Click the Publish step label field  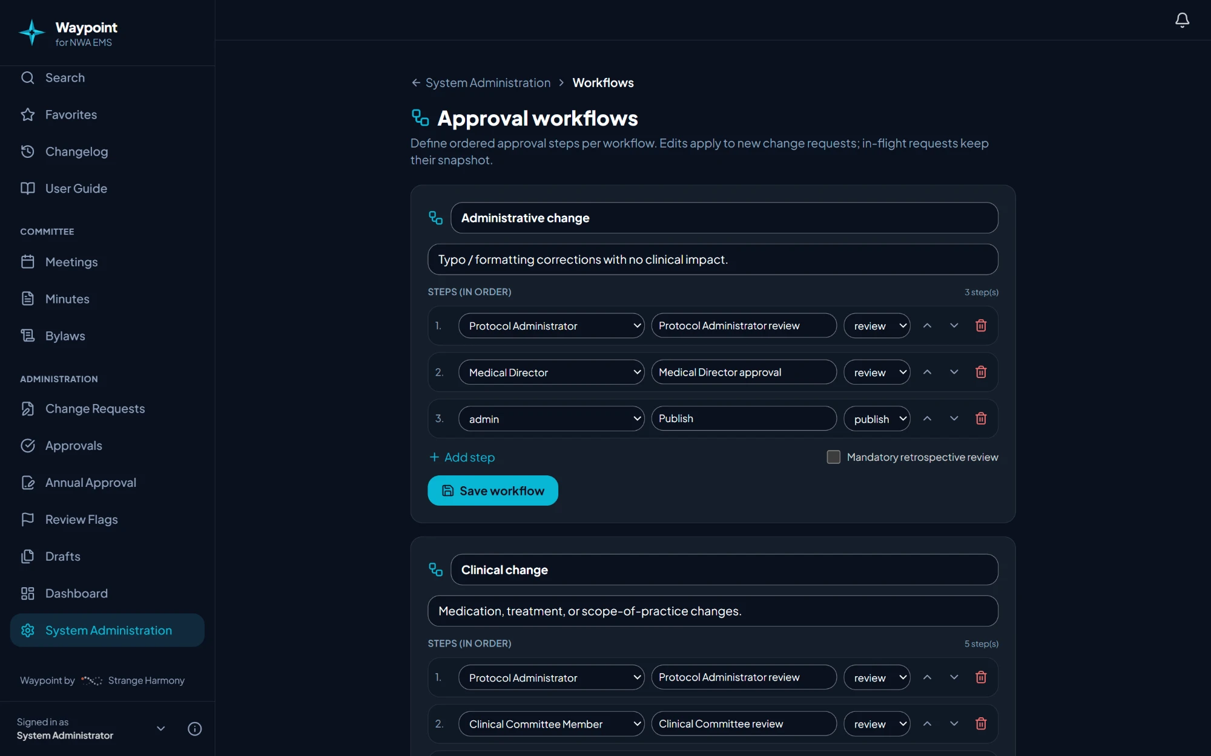pyautogui.click(x=744, y=419)
